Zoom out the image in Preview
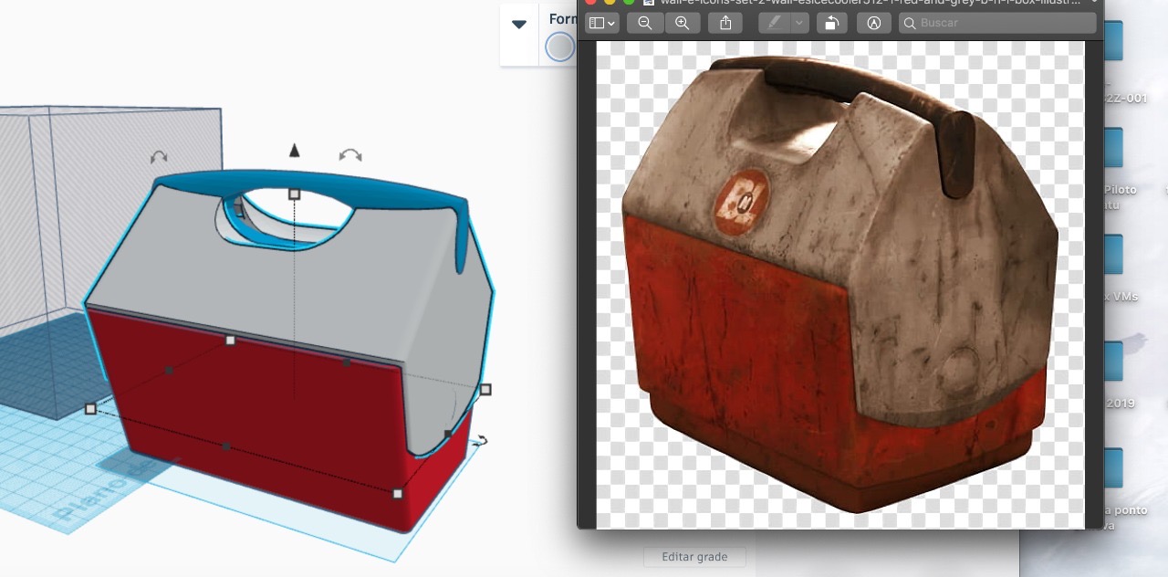Viewport: 1168px width, 577px height. (645, 23)
